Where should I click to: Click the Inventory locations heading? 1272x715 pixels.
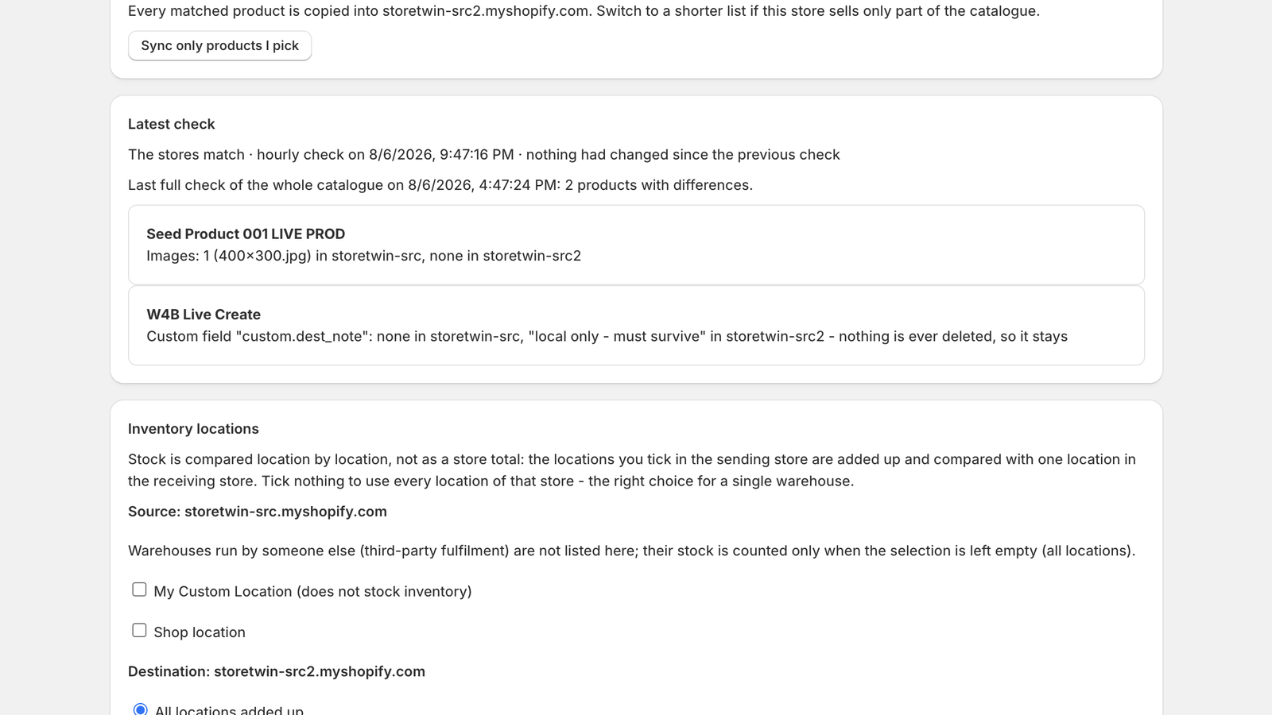pyautogui.click(x=193, y=428)
